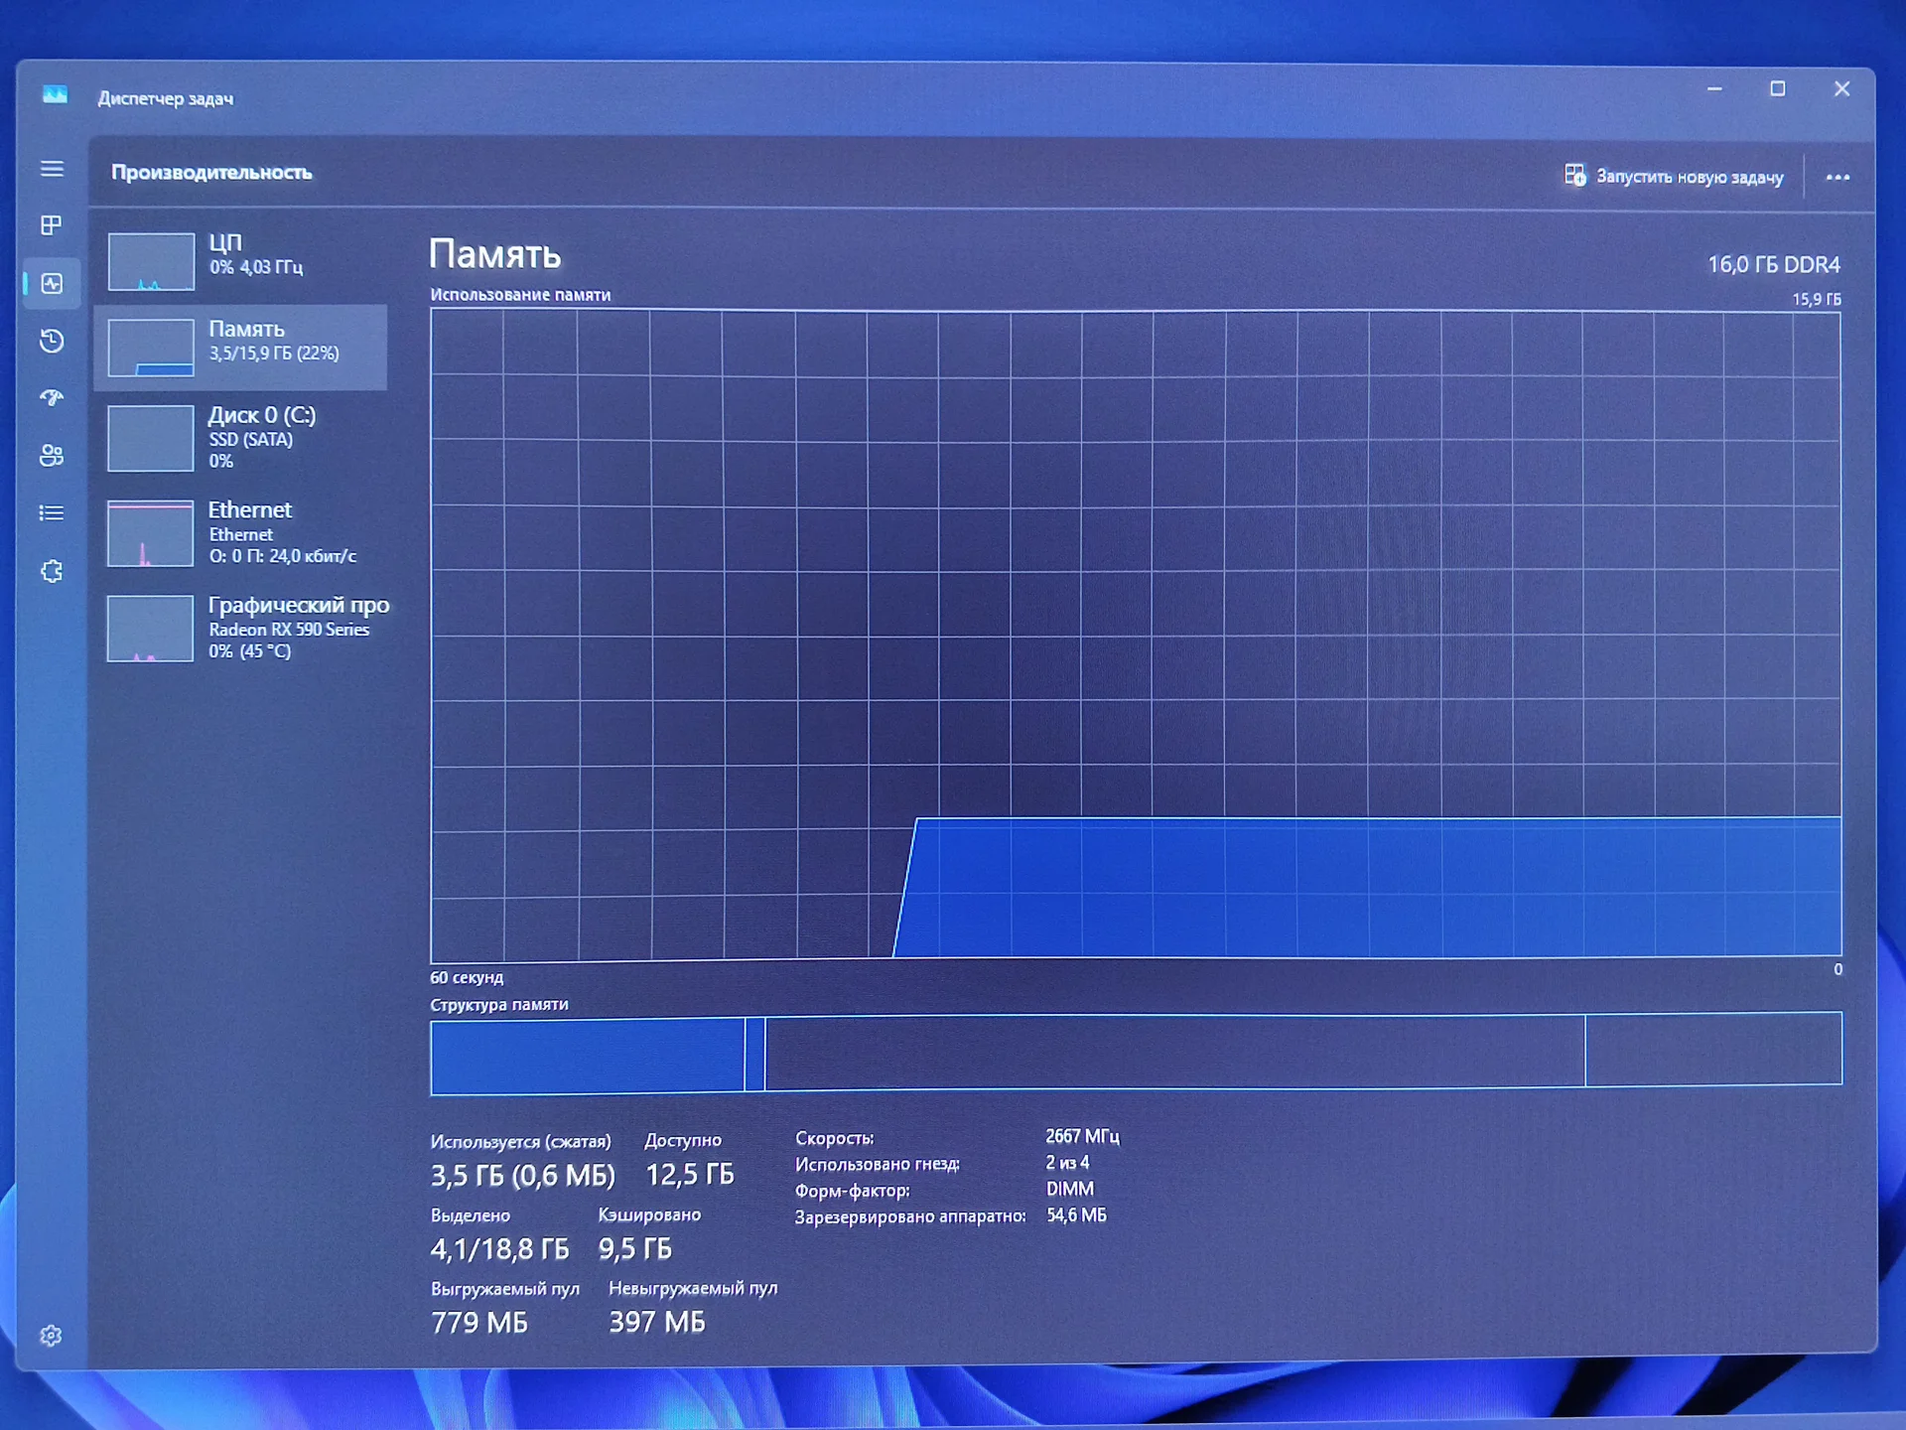Click the run new task icon
The height and width of the screenshot is (1430, 1906).
pos(1574,176)
